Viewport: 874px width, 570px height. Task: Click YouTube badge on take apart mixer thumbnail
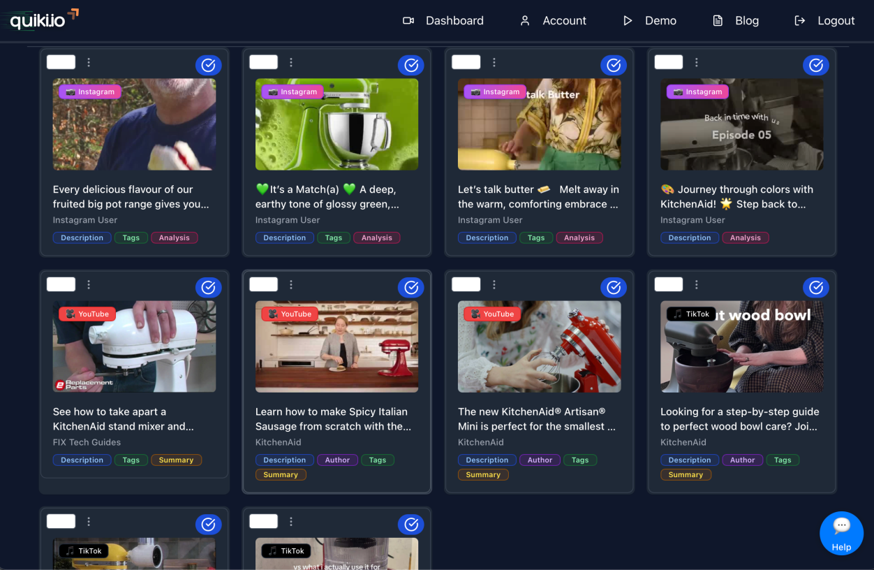(87, 314)
